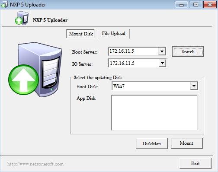Click the bold 'NXP 5 Uploader' heading
This screenshot has width=218, height=172.
[x=50, y=20]
